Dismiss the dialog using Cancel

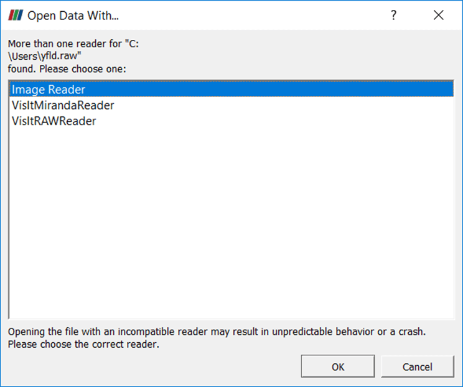417,366
